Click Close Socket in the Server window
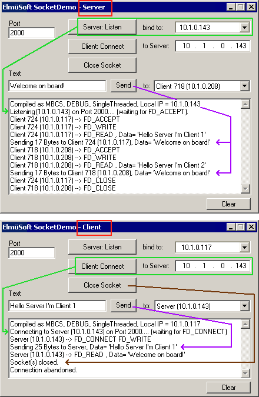The height and width of the screenshot is (397, 259). click(102, 65)
